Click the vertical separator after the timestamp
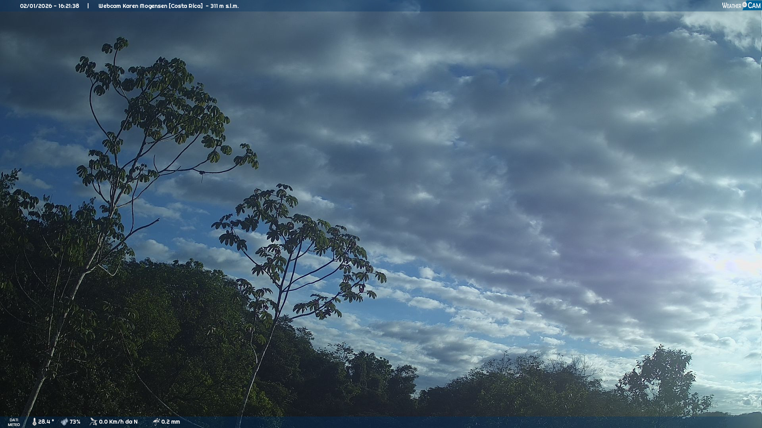The width and height of the screenshot is (762, 428). (x=88, y=6)
